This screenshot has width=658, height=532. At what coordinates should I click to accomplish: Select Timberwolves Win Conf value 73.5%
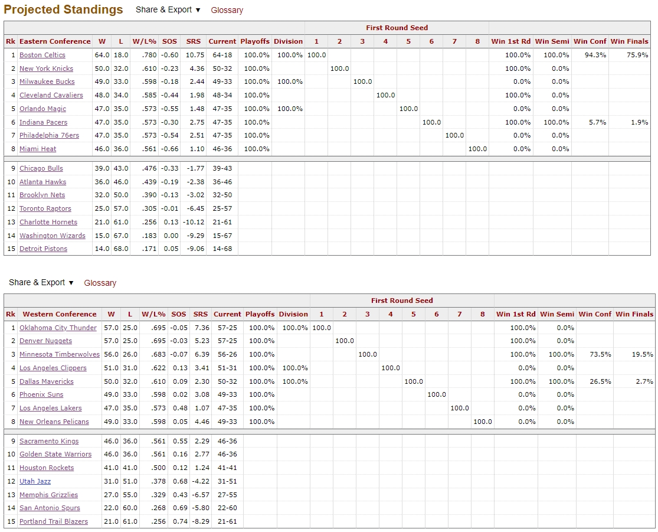pos(601,354)
